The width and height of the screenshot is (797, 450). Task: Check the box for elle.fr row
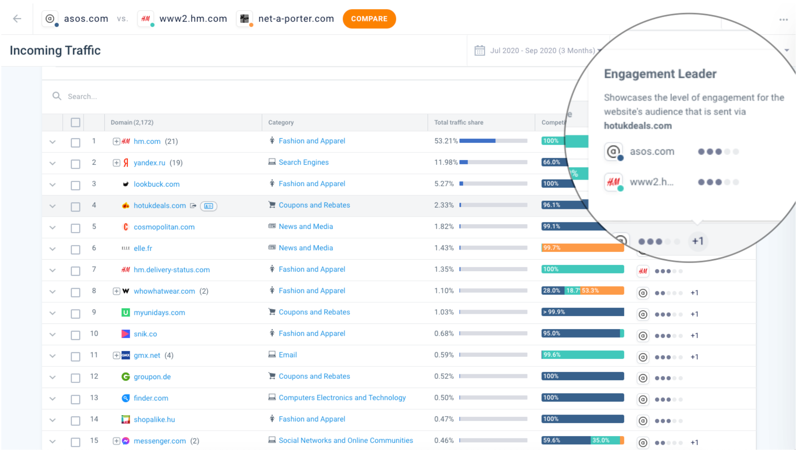tap(75, 249)
